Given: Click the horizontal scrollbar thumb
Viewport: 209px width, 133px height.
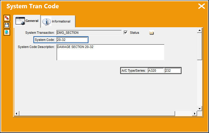Looking at the screenshot, I should [x=97, y=113].
